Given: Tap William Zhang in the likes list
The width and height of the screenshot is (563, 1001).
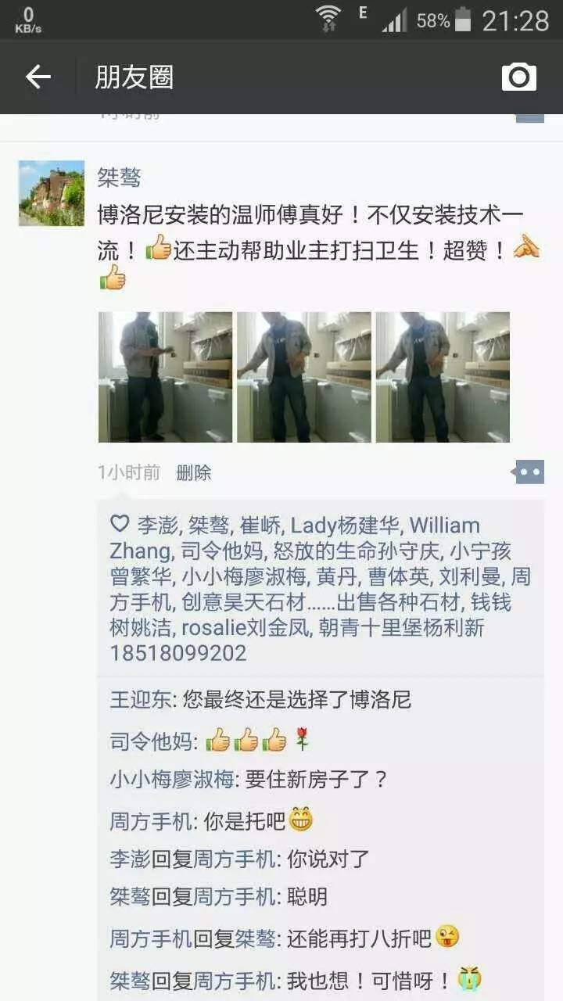Looking at the screenshot, I should [294, 538].
